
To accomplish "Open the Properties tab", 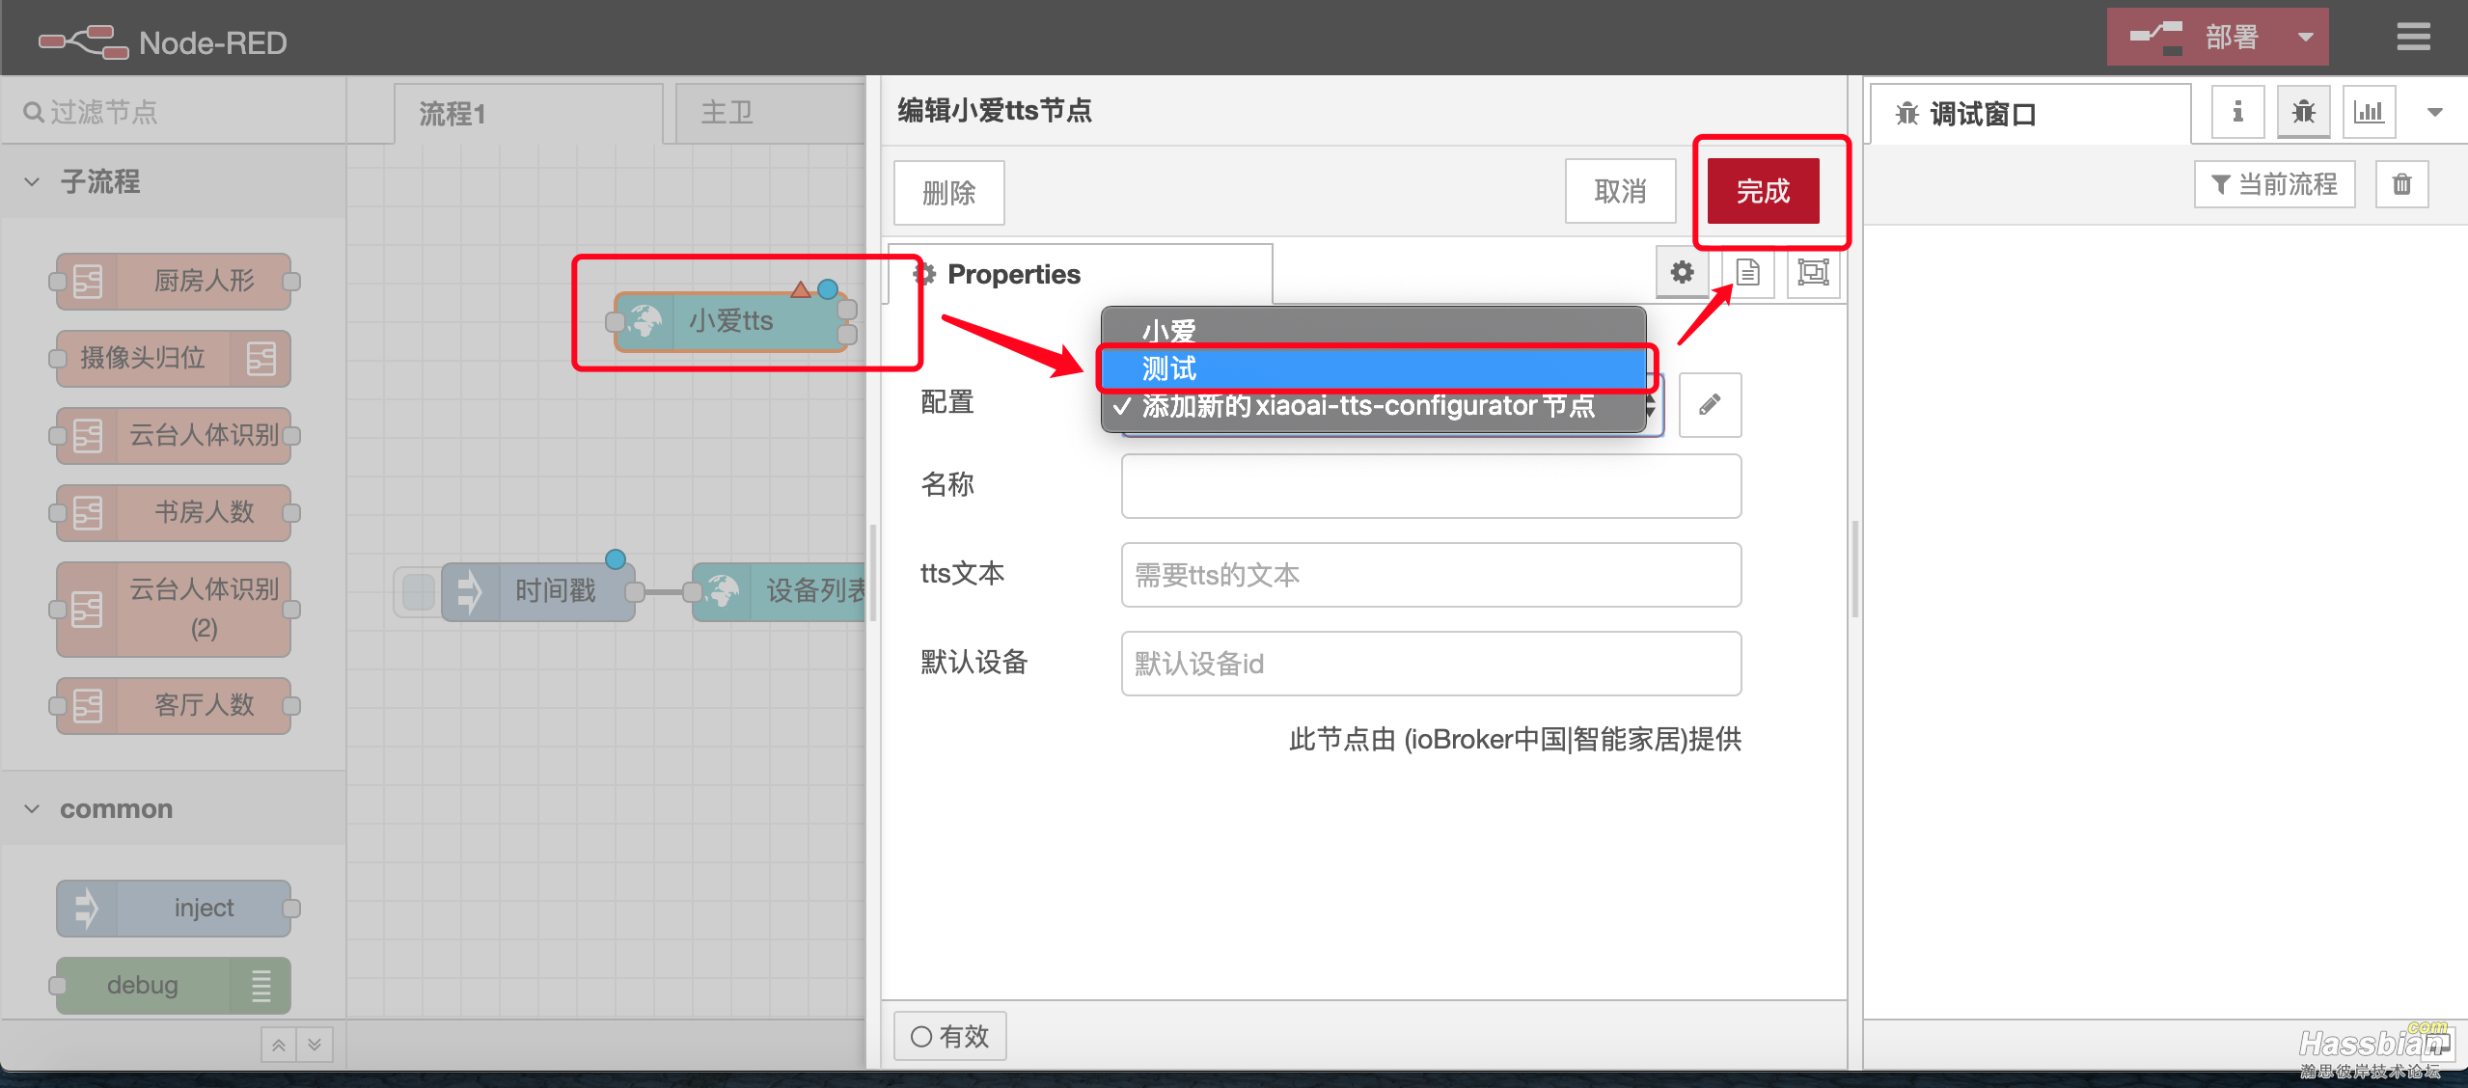I will tap(1081, 275).
